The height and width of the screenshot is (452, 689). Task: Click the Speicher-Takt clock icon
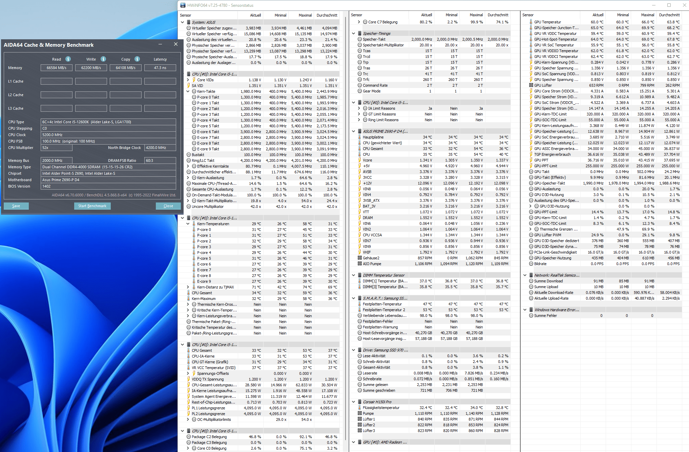click(360, 39)
